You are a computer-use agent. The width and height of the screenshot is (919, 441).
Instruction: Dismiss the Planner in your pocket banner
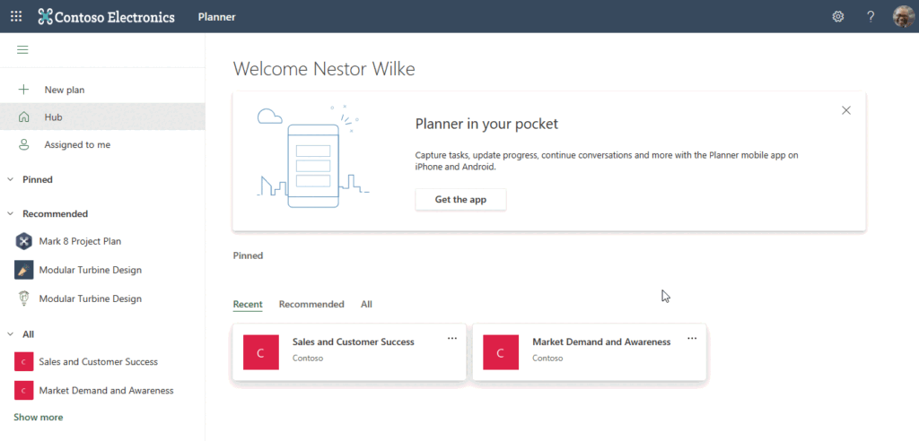tap(846, 110)
